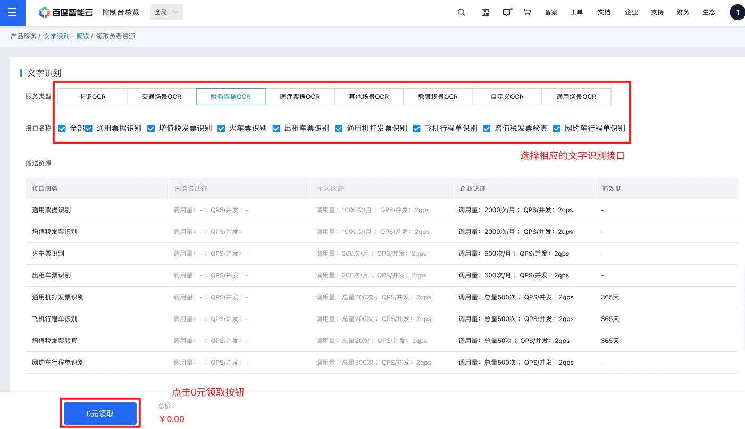745x429 pixels.
Task: Toggle the 网约车行程单识别 checkbox
Action: [x=557, y=129]
